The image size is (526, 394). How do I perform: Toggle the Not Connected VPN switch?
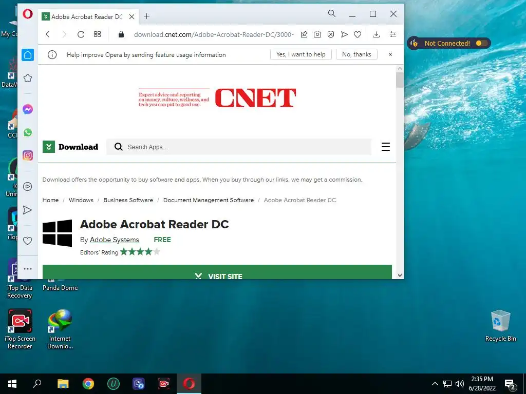(x=481, y=43)
